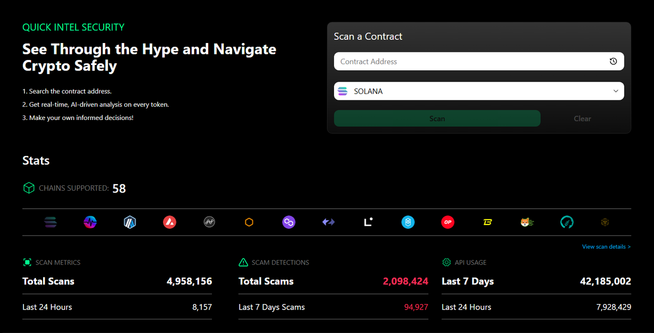Choose the Arbitrum chain icon

[x=130, y=222]
